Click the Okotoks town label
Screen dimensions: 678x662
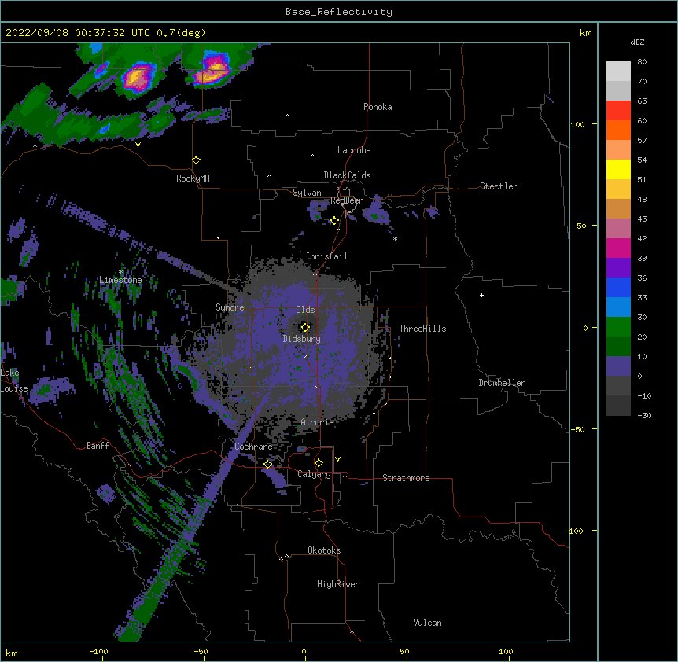tap(324, 550)
